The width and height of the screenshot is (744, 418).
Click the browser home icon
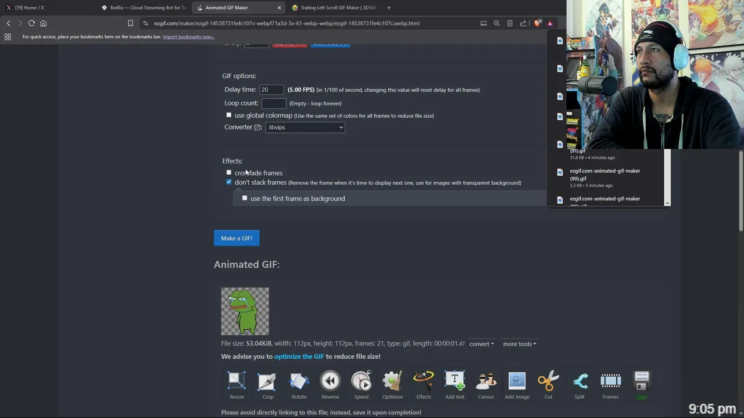pos(43,23)
